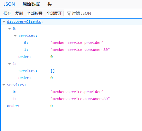Image resolution: width=142 pixels, height=131 pixels.
Task: Click the 保存 save button
Action: [x=7, y=13]
